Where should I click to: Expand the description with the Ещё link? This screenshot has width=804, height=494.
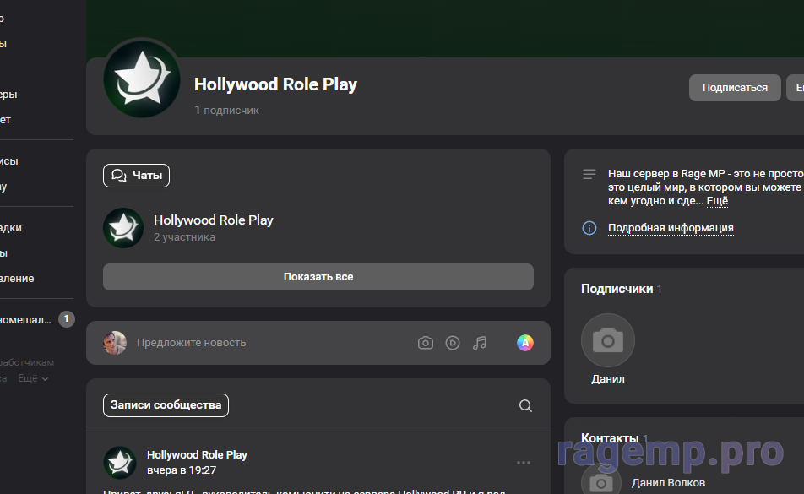click(x=717, y=201)
